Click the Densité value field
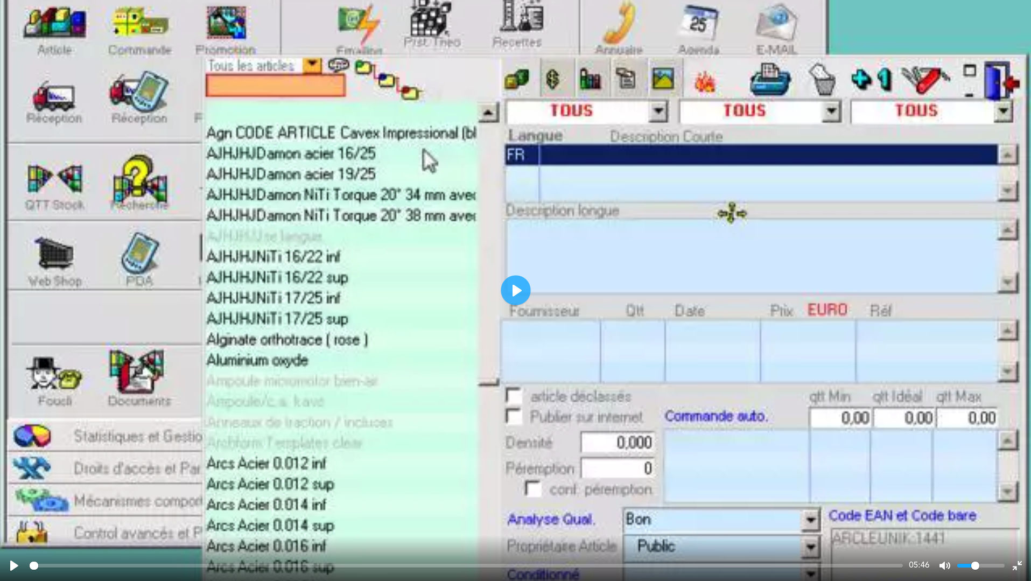 coord(618,443)
